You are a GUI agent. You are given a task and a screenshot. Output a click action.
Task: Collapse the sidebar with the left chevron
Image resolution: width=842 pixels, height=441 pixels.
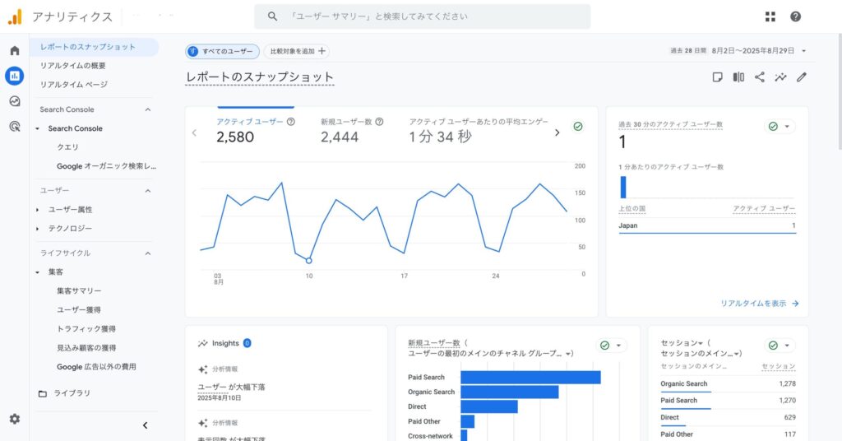tap(145, 425)
